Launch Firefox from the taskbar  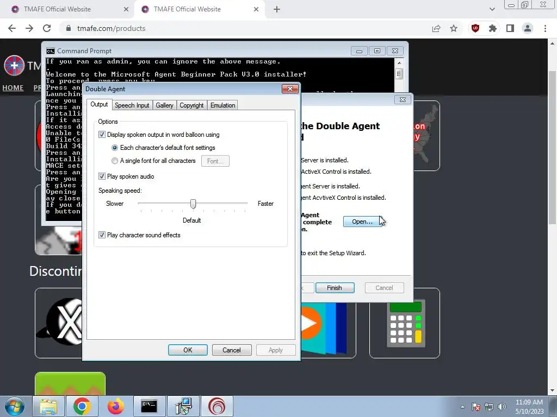point(116,406)
